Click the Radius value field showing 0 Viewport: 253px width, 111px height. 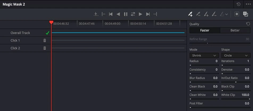217,61
